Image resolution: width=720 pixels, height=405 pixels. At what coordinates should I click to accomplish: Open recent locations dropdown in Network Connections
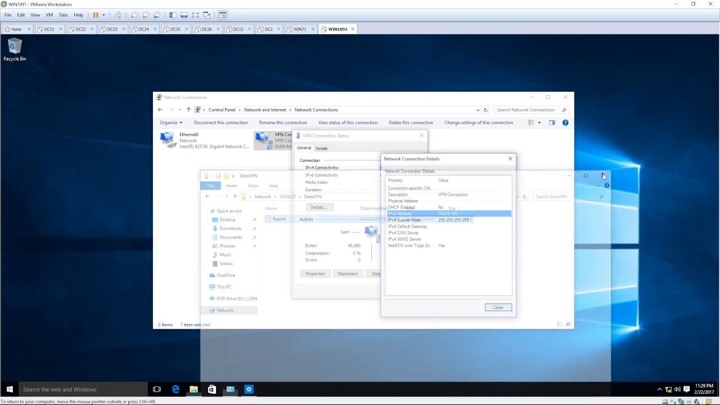point(180,110)
